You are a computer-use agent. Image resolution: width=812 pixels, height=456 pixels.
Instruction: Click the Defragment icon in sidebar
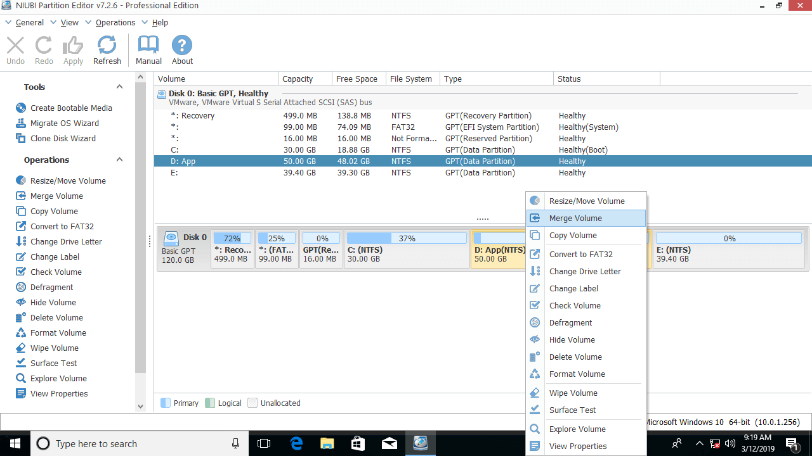21,288
